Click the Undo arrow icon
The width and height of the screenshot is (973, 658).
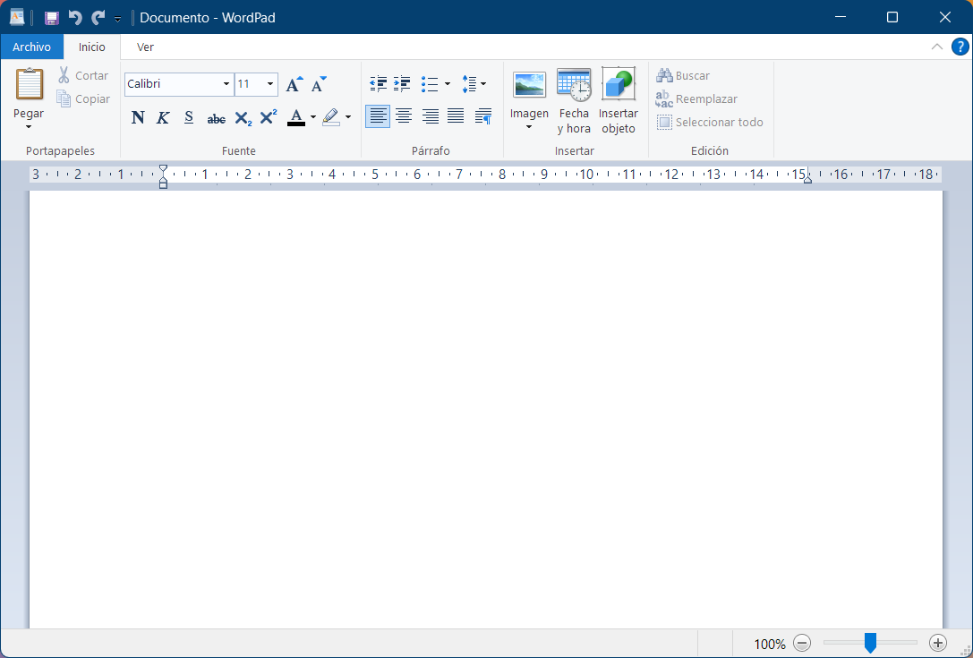point(75,18)
